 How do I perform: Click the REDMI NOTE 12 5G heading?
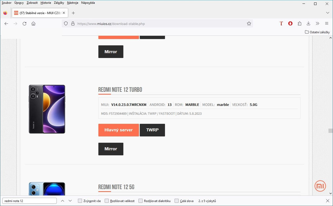click(x=116, y=187)
